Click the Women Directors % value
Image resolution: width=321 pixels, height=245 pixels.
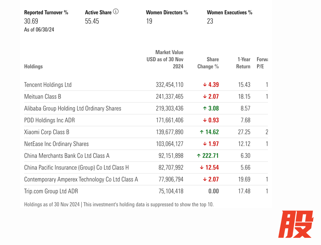coord(149,21)
